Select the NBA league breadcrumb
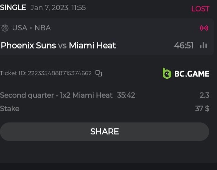The height and width of the screenshot is (170, 217). pos(43,28)
